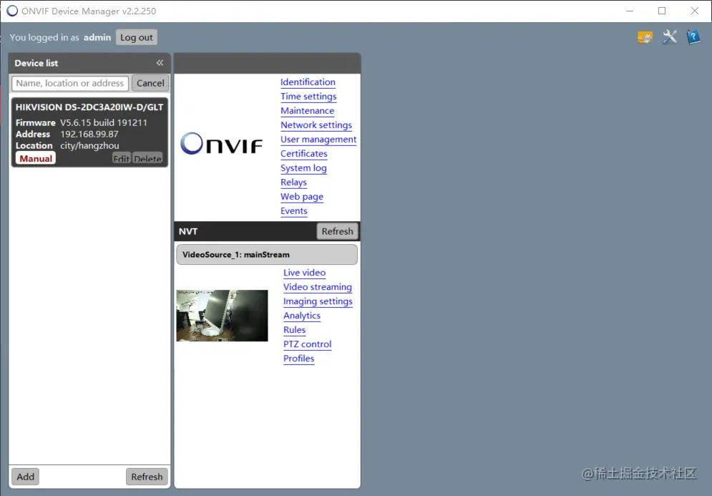Open Imaging settings

click(x=318, y=301)
